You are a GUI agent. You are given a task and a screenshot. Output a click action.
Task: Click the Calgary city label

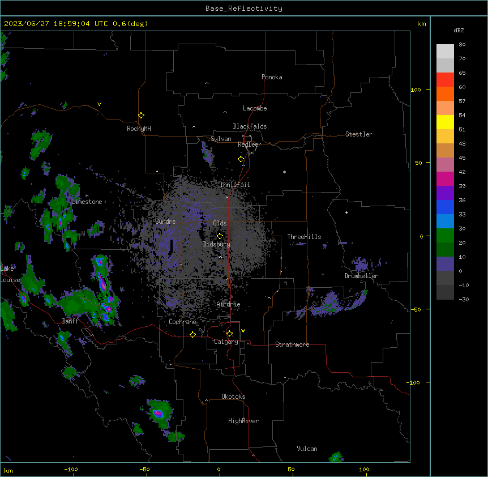tap(226, 342)
